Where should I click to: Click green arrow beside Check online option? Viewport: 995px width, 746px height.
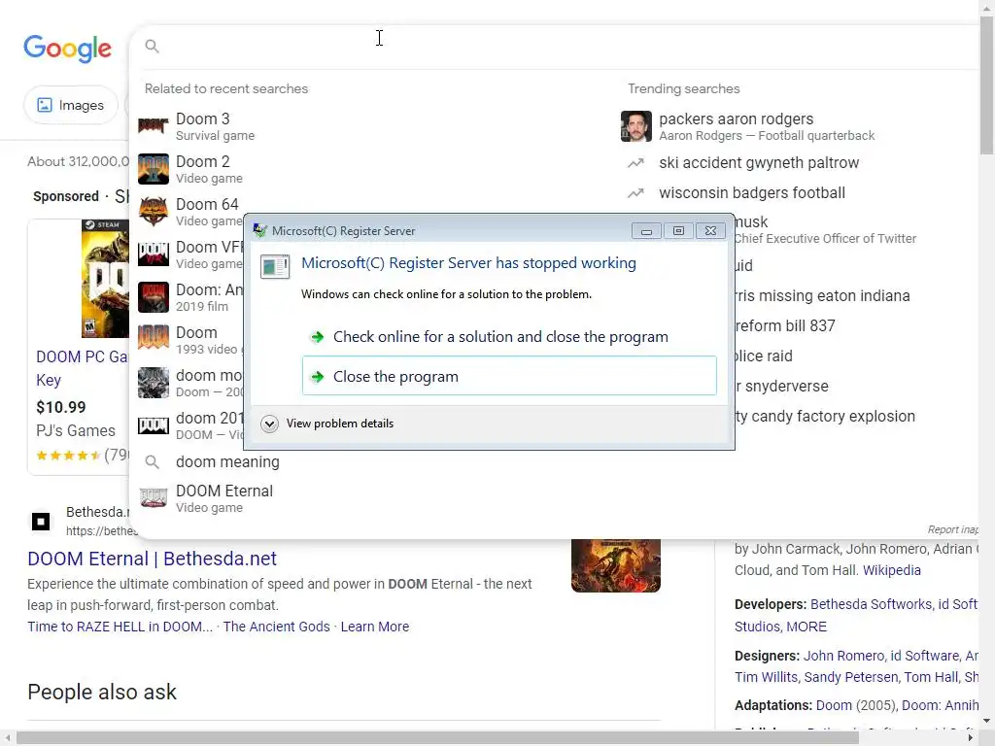[318, 337]
